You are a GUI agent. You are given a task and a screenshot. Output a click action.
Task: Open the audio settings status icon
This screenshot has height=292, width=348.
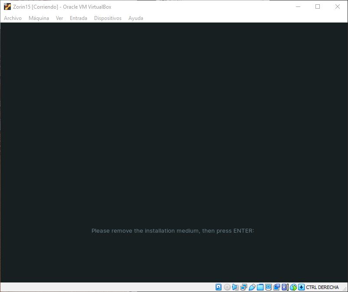pyautogui.click(x=235, y=287)
